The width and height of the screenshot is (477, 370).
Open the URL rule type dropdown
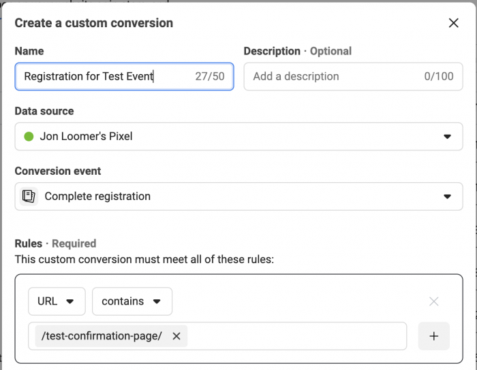[57, 301]
